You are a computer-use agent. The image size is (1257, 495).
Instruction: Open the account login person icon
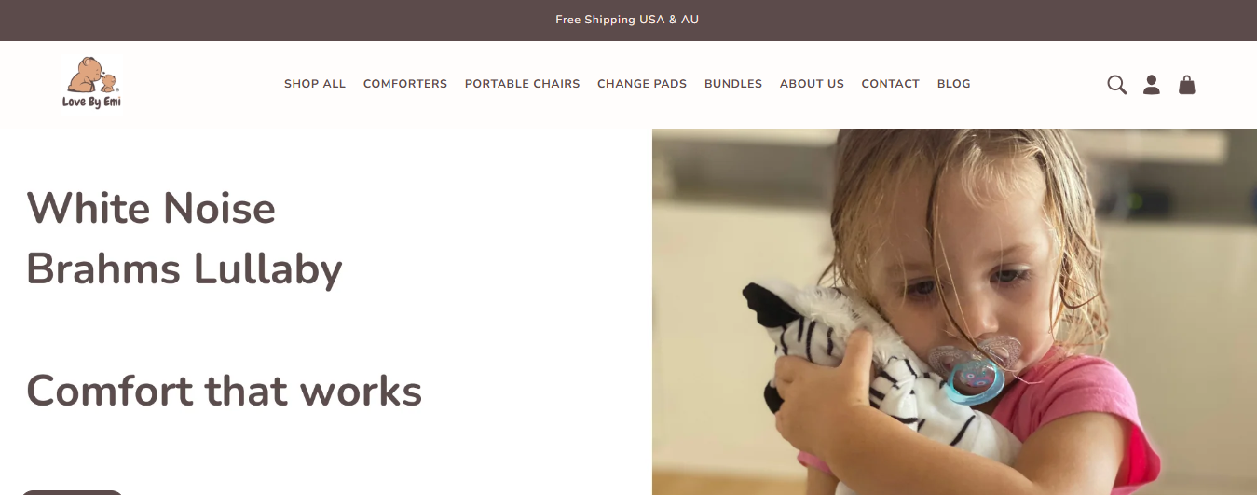1152,85
